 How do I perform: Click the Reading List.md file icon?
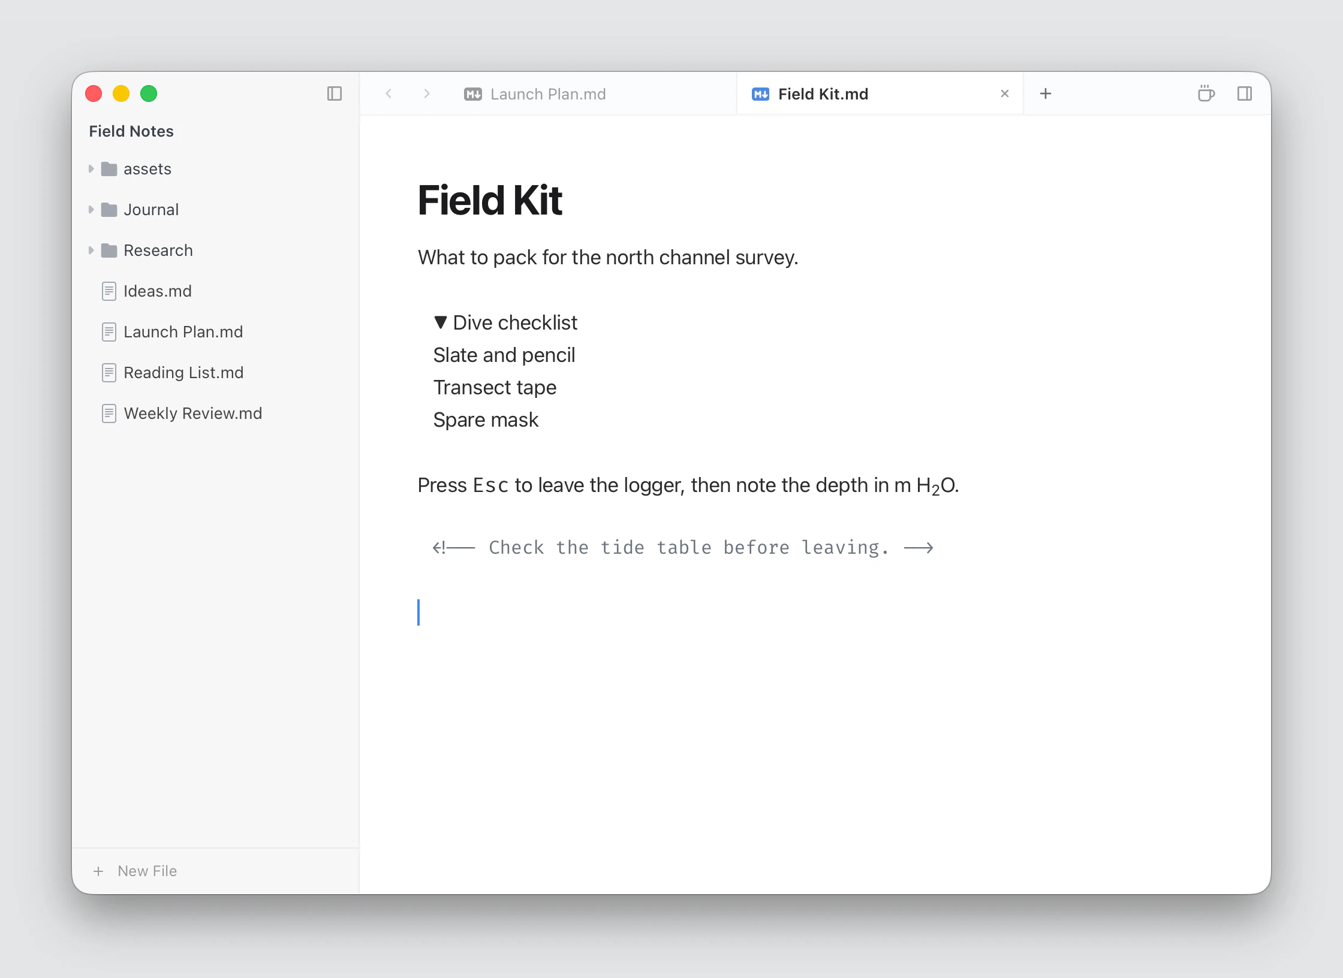(109, 373)
